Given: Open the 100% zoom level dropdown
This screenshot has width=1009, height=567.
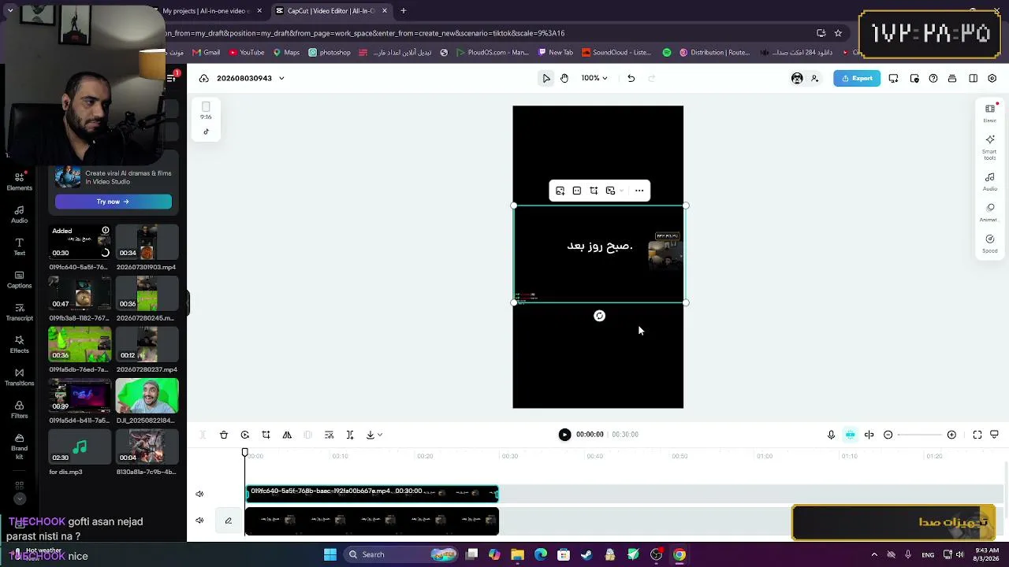Looking at the screenshot, I should [595, 78].
